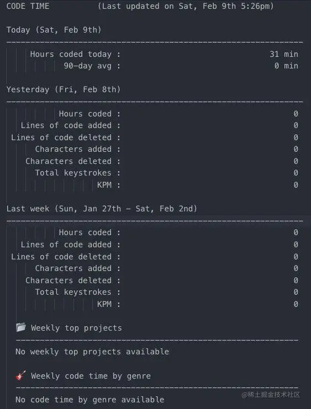Image resolution: width=311 pixels, height=409 pixels.
Task: Click the 31 min value
Action: [284, 54]
